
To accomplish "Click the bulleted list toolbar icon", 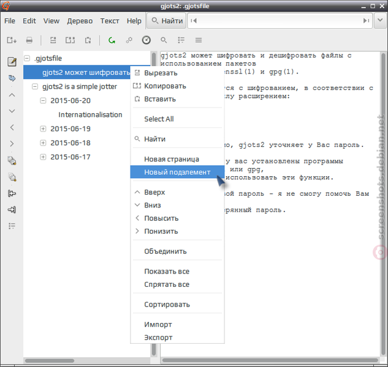I will click(x=181, y=40).
